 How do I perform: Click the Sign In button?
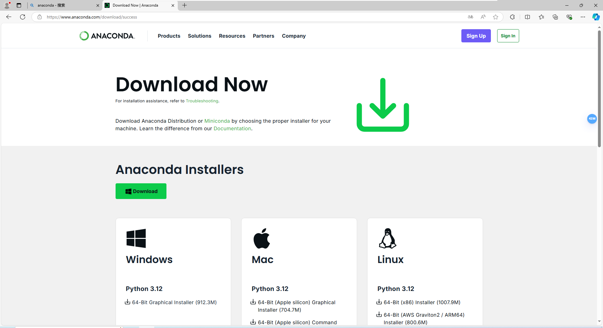tap(508, 36)
